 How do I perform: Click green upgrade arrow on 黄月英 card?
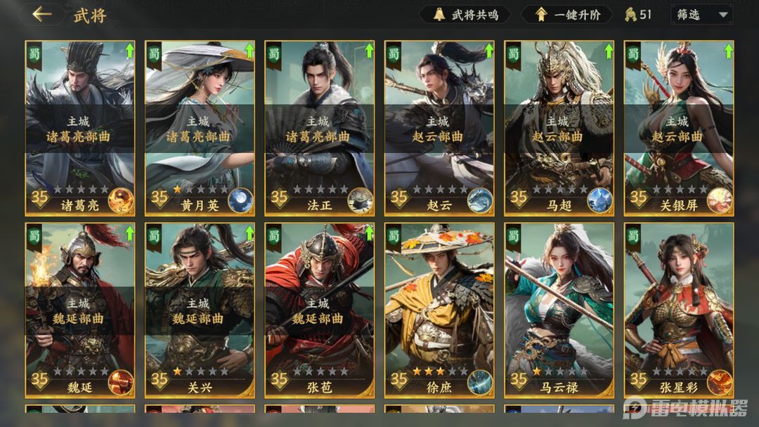click(x=249, y=51)
